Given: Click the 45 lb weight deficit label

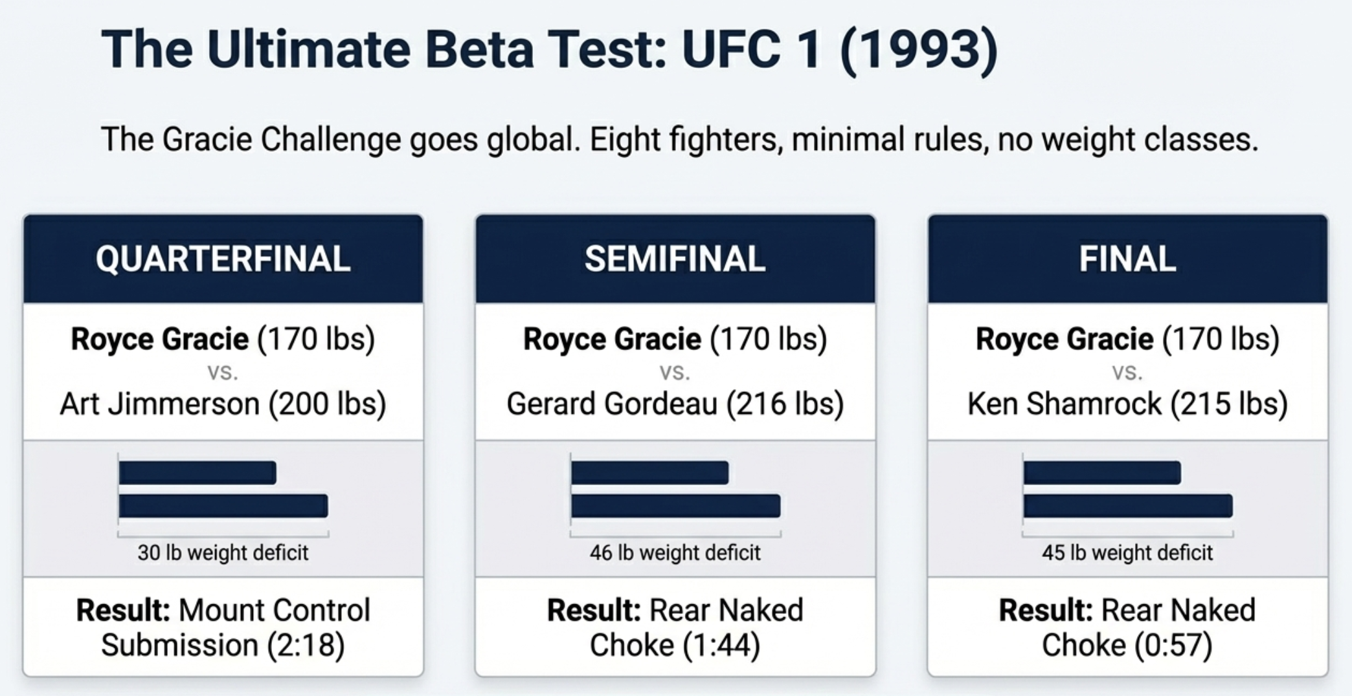Looking at the screenshot, I should (x=1127, y=553).
